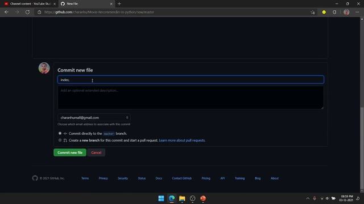Open the API footer link
The image size is (364, 204).
pyautogui.click(x=222, y=178)
